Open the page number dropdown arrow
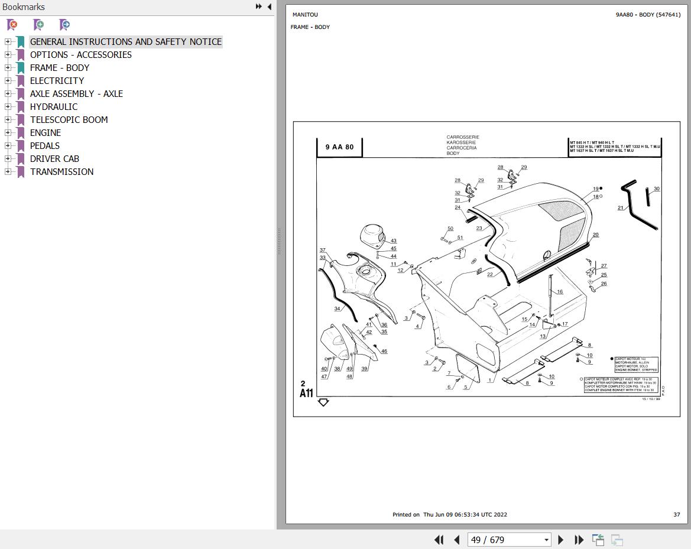 tap(546, 540)
